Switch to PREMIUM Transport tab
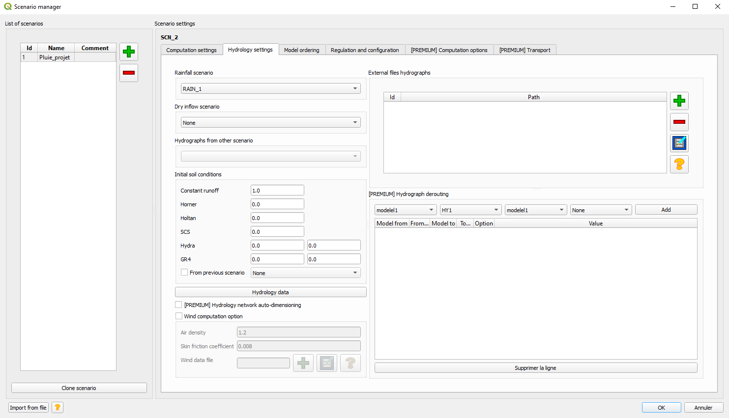 point(525,50)
